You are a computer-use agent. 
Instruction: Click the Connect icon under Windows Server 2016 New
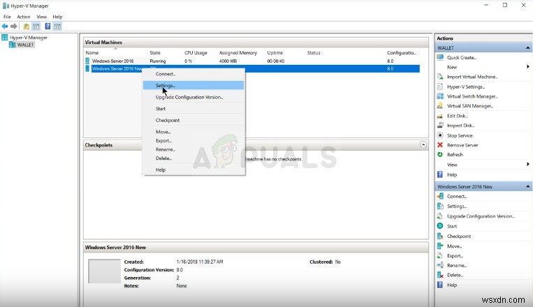[x=440, y=196]
